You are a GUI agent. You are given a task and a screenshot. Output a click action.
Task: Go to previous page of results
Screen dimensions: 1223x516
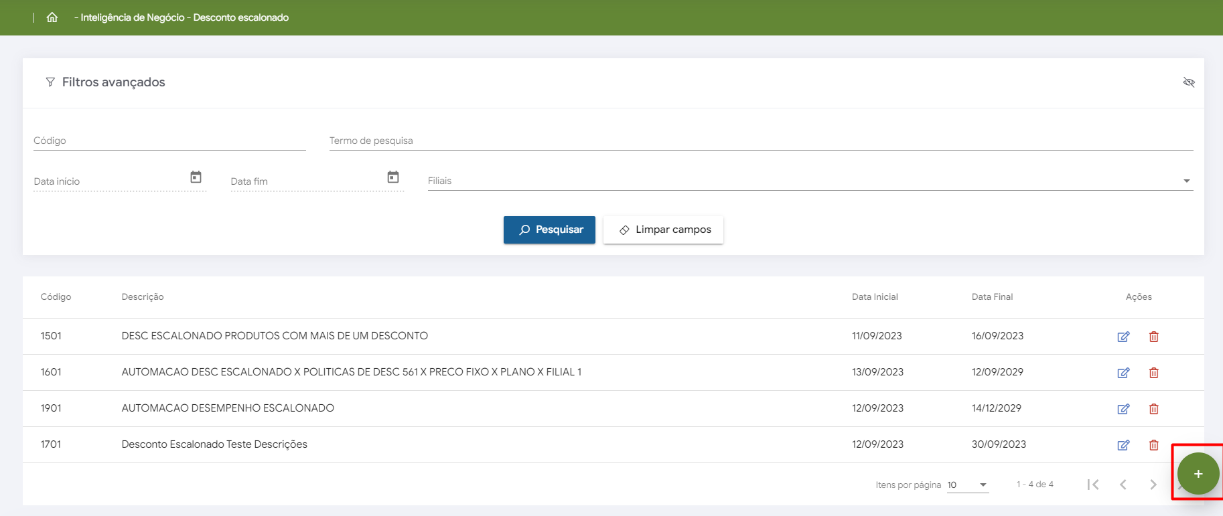[1123, 485]
